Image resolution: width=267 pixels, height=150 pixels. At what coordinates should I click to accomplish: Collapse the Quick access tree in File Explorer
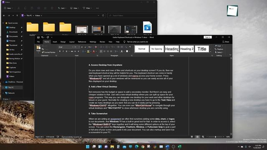3,23
